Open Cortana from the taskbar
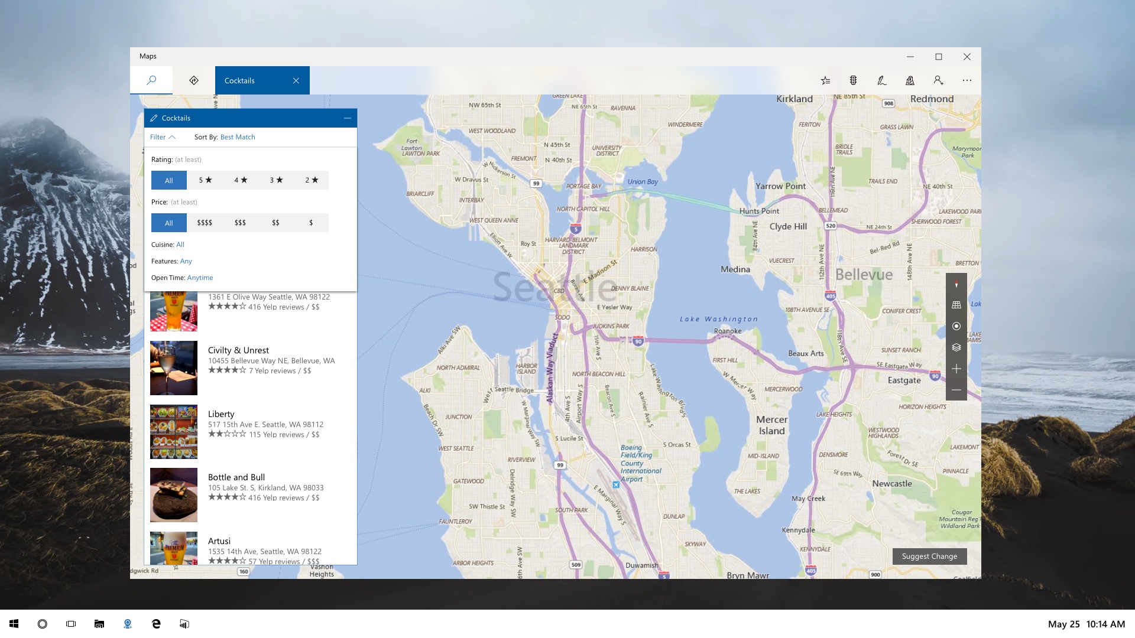Image resolution: width=1135 pixels, height=638 pixels. [x=43, y=624]
